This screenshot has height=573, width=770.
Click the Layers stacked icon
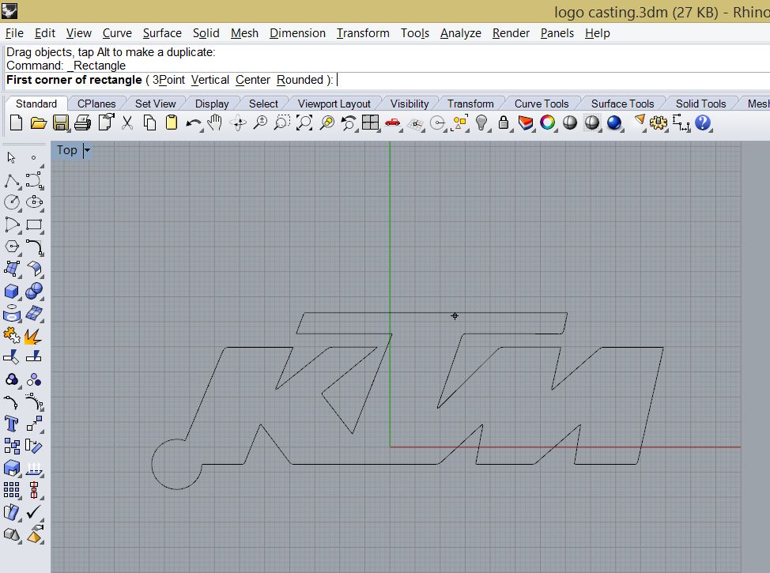click(x=526, y=123)
